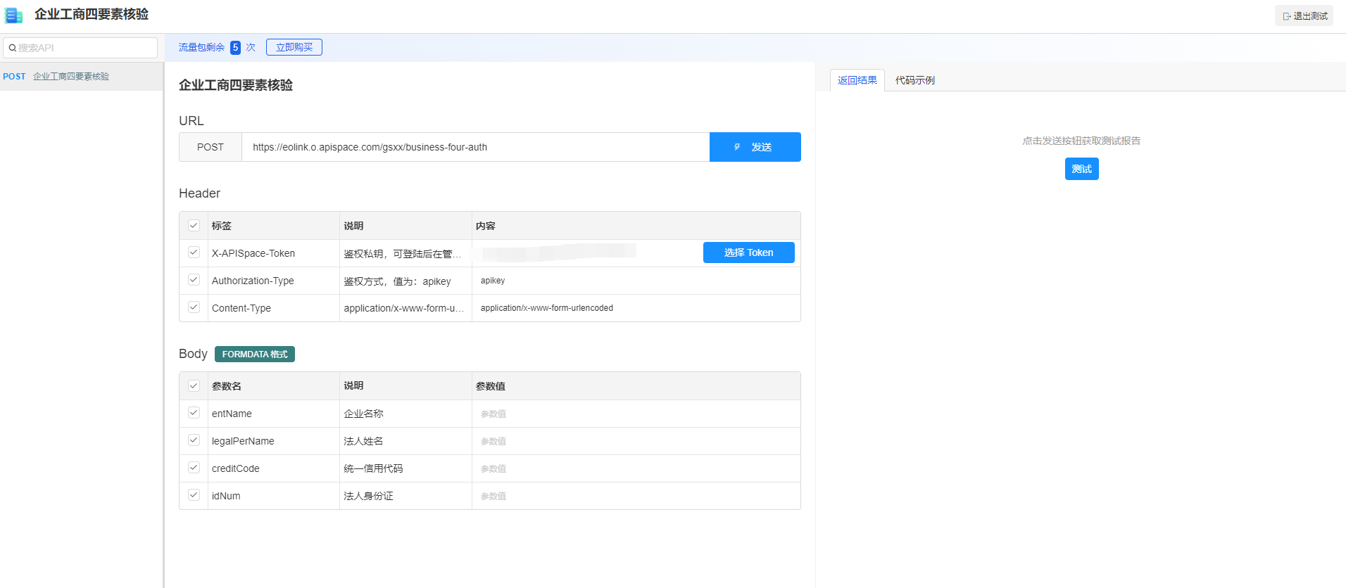Uncheck the Content-Type header checkbox
Screen dimensions: 1346x588
click(x=194, y=307)
